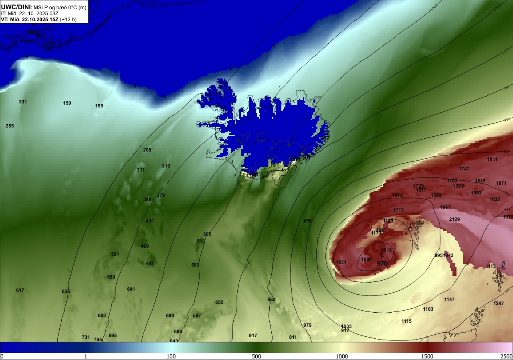This screenshot has width=513, height=360.
Task: Click the 992 isobar contour label
Action: click(507, 119)
